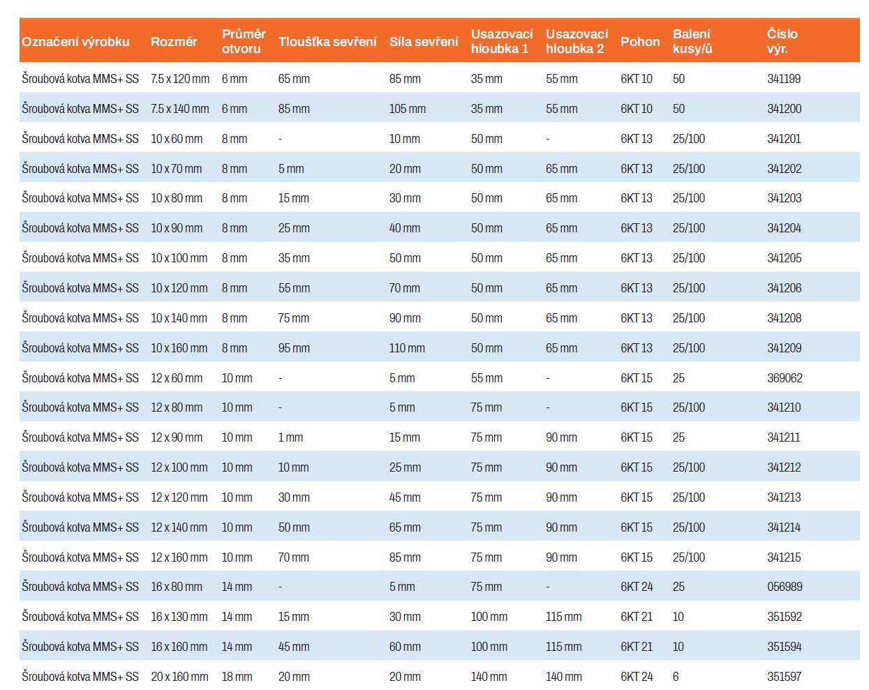
Task: Click the 12 x 90 mm size cell
Action: (177, 437)
